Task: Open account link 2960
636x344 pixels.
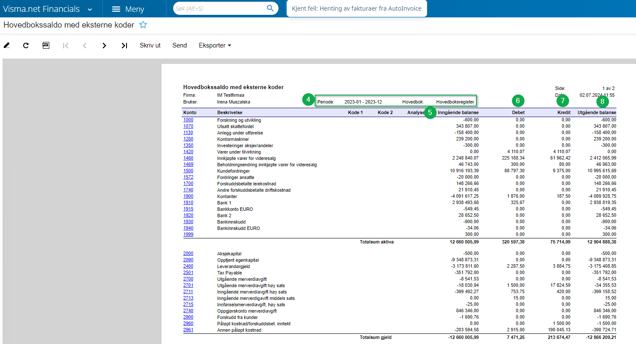Action: coord(188,324)
